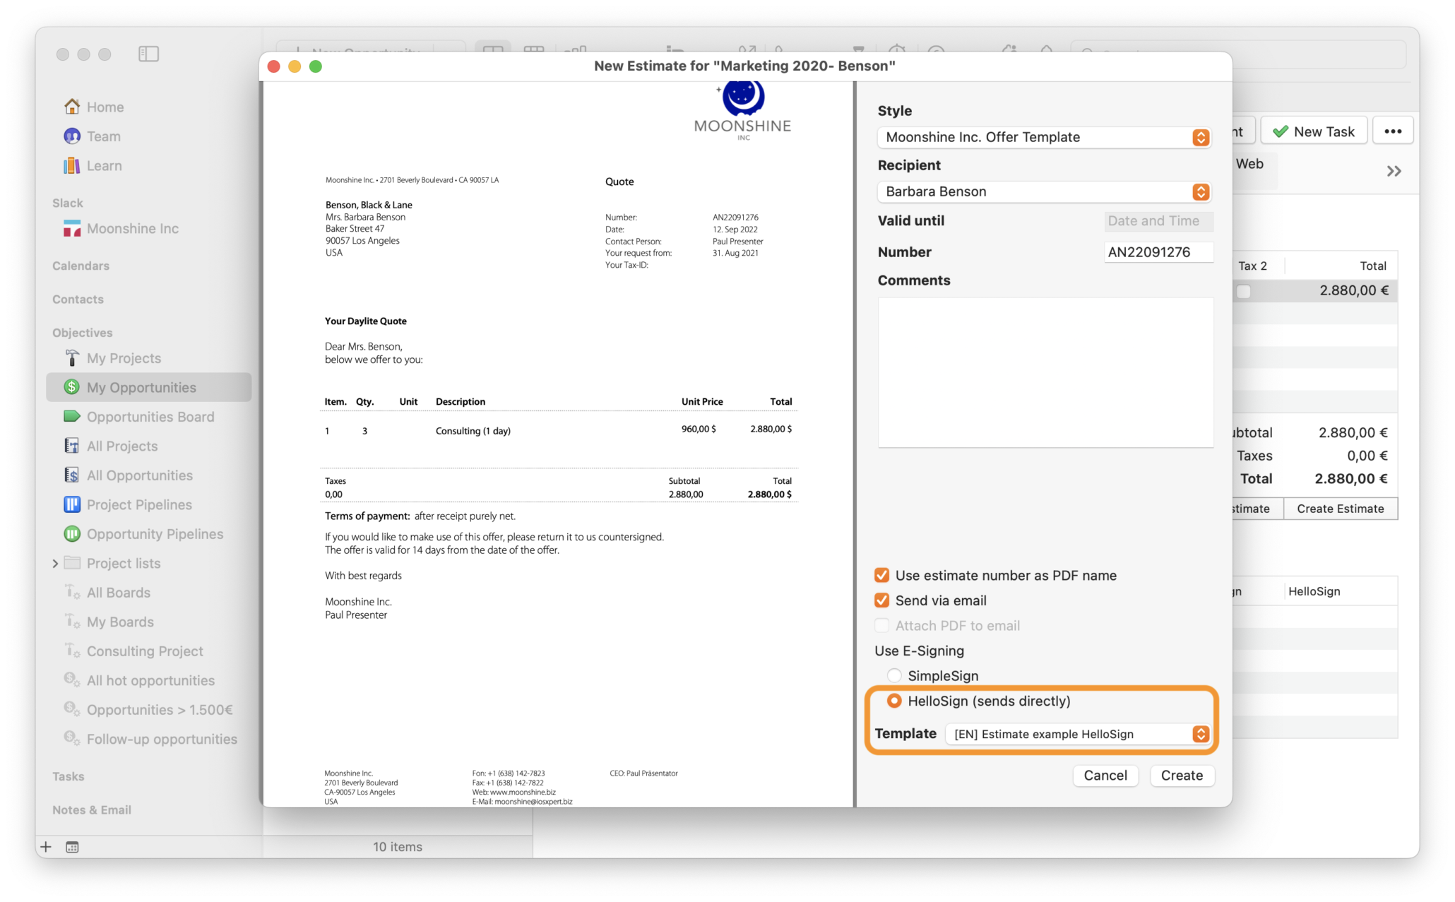Click the Tax 2 column header
1455x902 pixels.
pyautogui.click(x=1252, y=266)
